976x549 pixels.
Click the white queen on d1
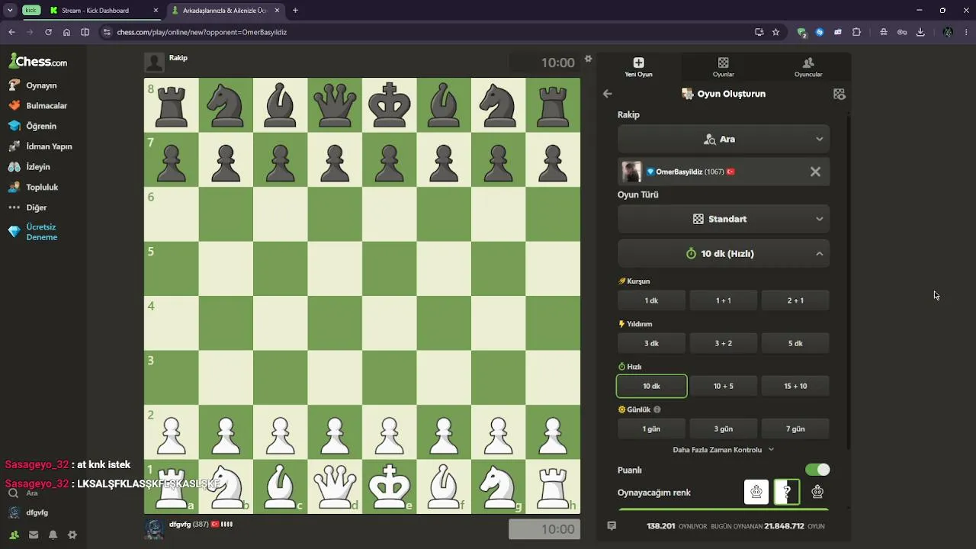pyautogui.click(x=335, y=485)
